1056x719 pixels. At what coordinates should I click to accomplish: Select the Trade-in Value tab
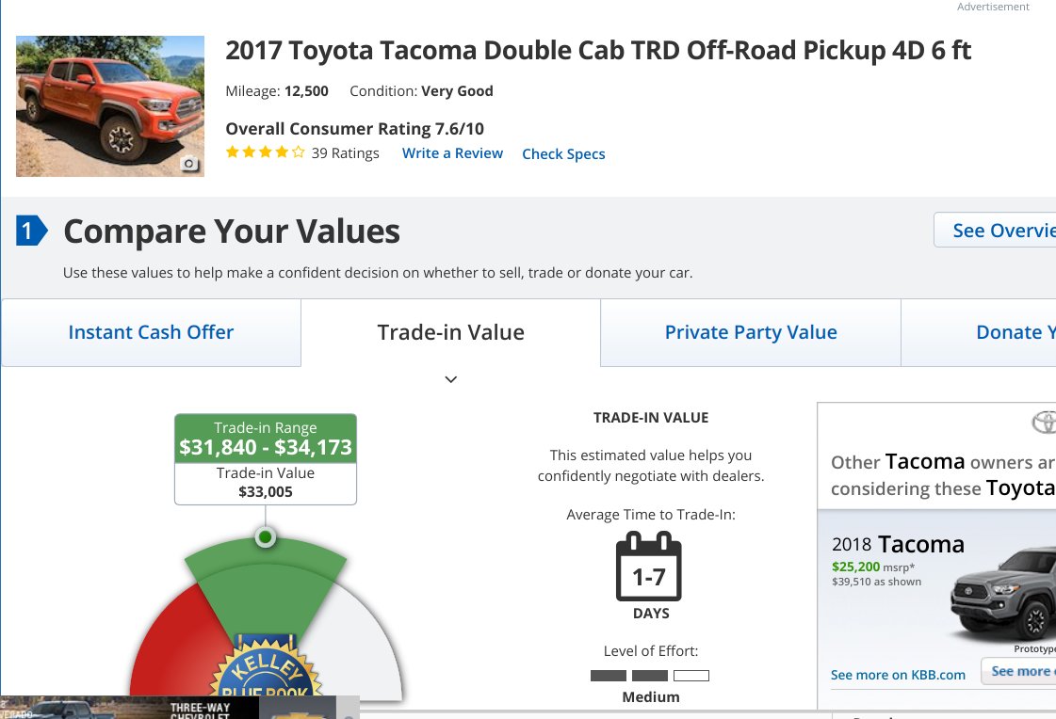click(450, 332)
